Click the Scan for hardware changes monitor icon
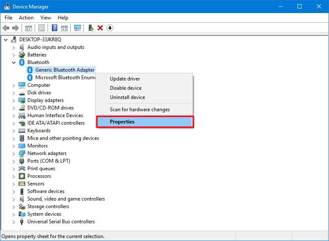Screen dimensions: 329x241 tap(77, 28)
